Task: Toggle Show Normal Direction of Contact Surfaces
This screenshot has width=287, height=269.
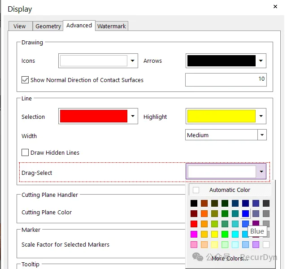Action: pyautogui.click(x=25, y=80)
